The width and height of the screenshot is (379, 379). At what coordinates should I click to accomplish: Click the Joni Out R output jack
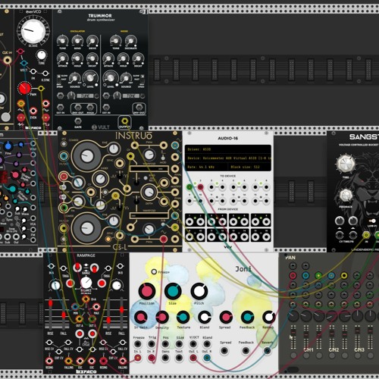pos(207,358)
